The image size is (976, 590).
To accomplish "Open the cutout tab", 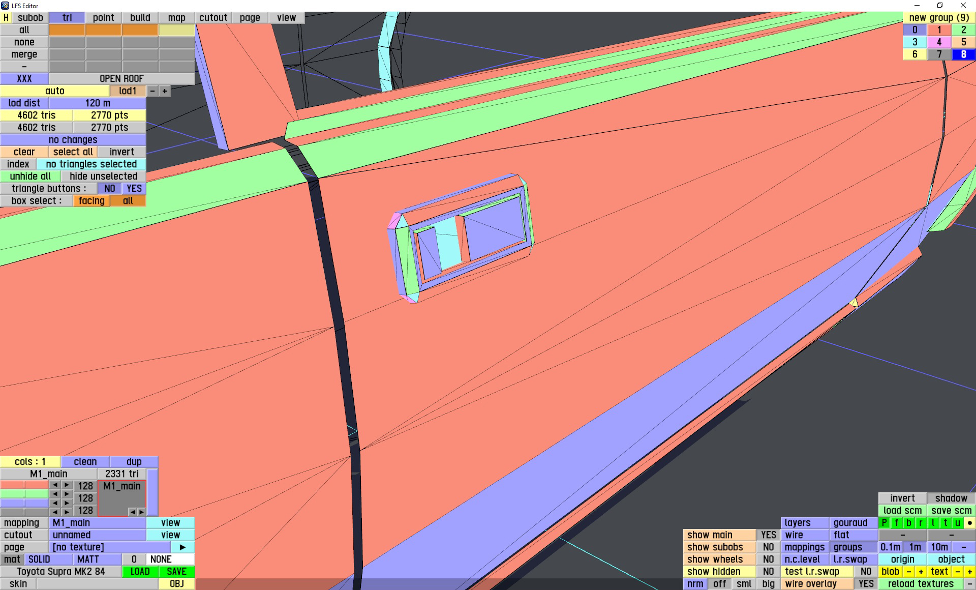I will click(x=213, y=17).
